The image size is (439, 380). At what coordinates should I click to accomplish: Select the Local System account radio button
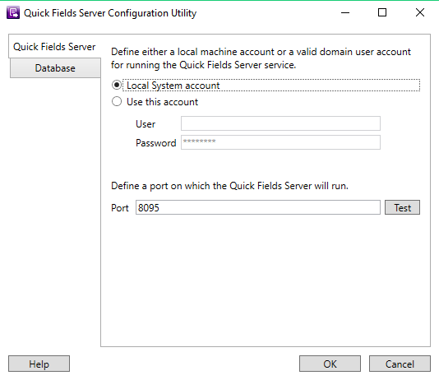click(117, 85)
